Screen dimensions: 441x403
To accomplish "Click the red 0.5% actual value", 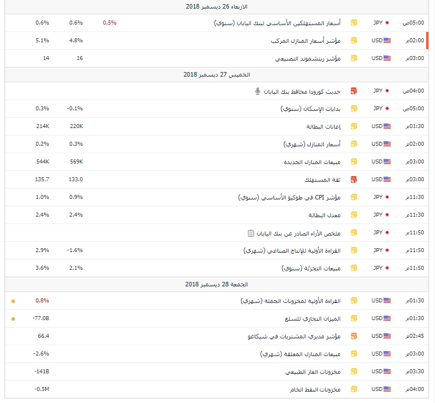I will pyautogui.click(x=110, y=23).
